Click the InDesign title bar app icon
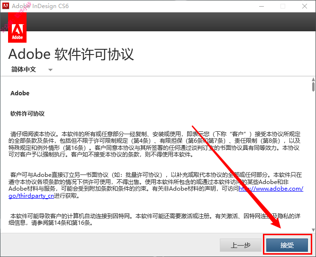The height and width of the screenshot is (257, 316). [x=5, y=6]
